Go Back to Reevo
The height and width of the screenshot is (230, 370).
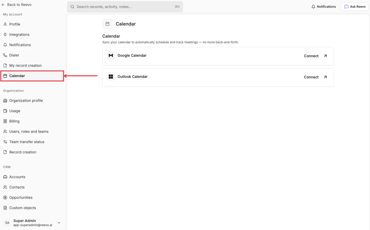pos(17,5)
